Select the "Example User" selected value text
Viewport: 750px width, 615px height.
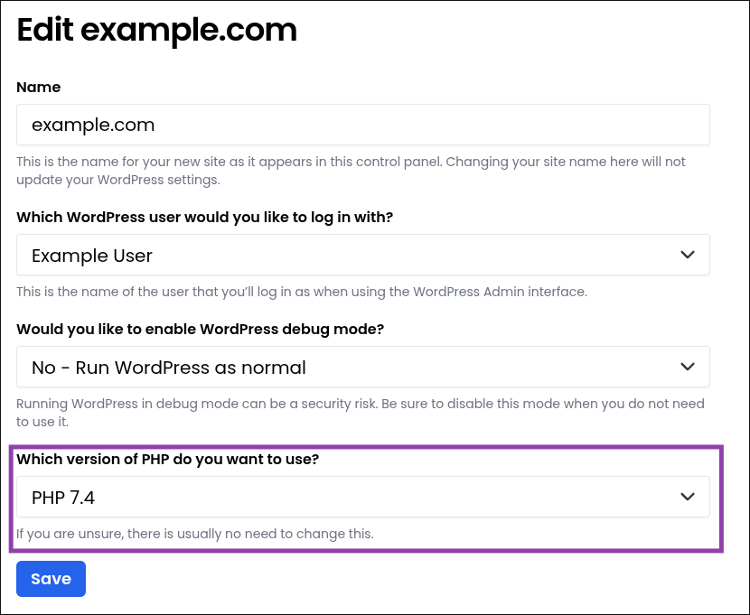click(92, 256)
